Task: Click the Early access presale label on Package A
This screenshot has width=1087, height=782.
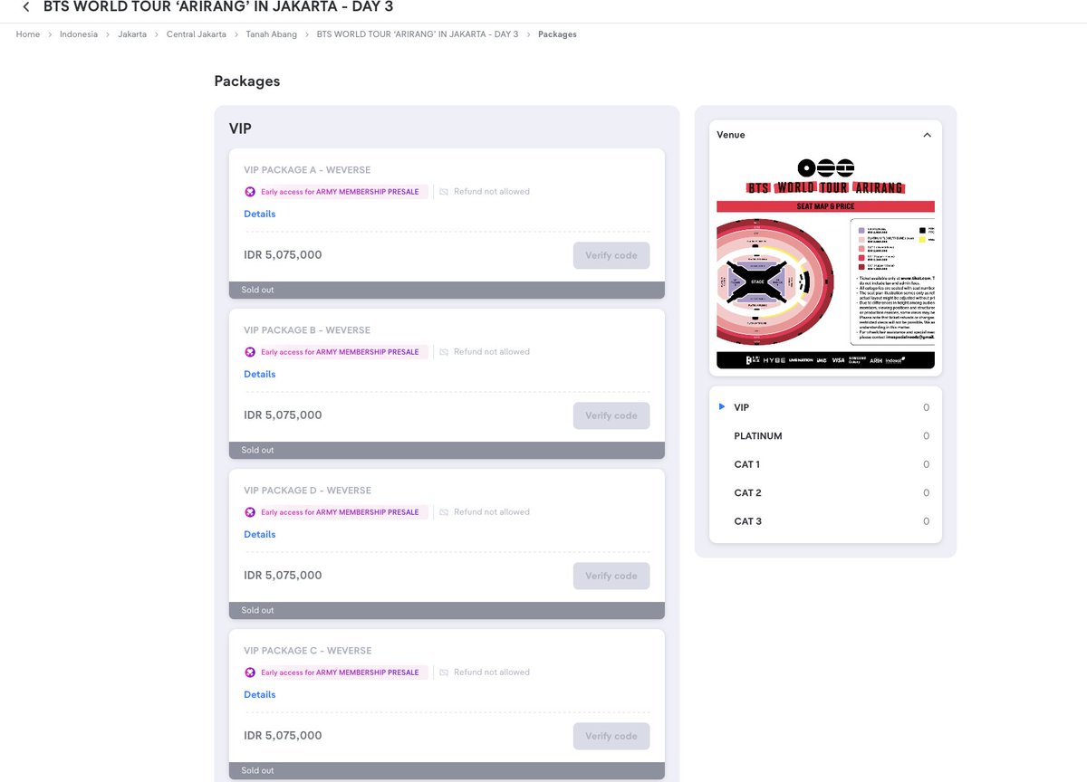Action: tap(340, 192)
